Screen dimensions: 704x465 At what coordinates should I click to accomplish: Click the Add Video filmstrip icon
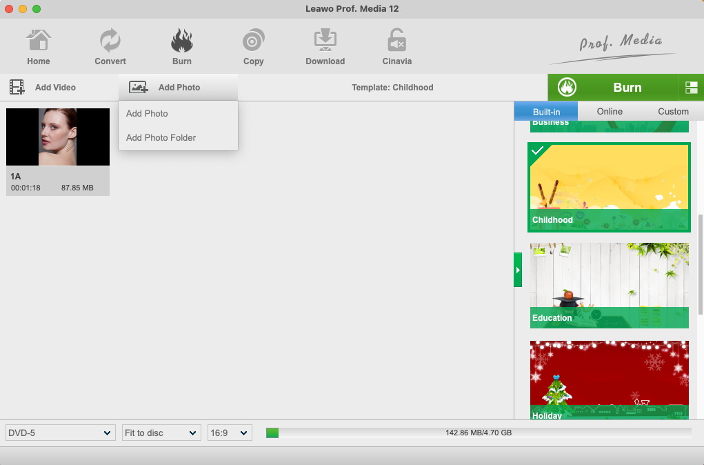point(17,87)
